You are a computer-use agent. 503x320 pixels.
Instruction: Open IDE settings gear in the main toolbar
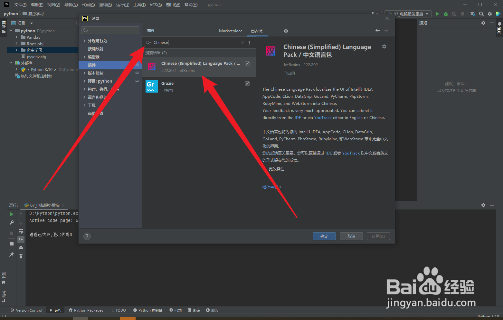click(490, 14)
